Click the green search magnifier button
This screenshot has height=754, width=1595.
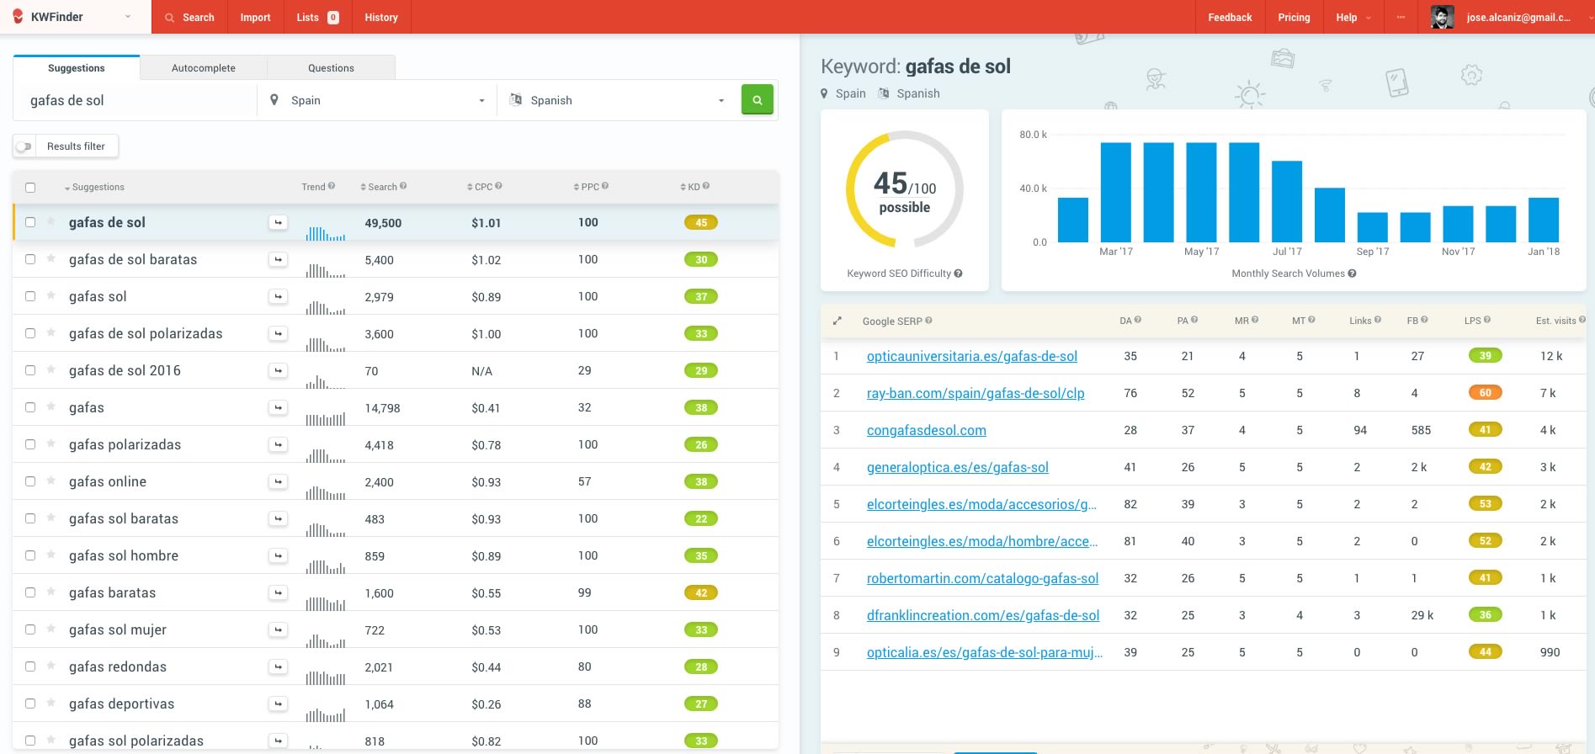click(x=757, y=99)
